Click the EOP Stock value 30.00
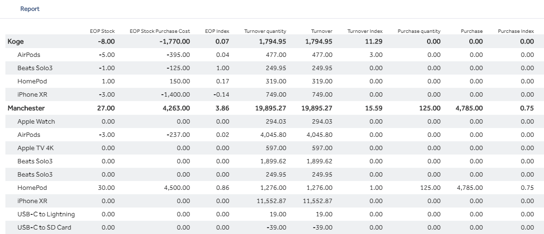The height and width of the screenshot is (234, 544). click(107, 187)
